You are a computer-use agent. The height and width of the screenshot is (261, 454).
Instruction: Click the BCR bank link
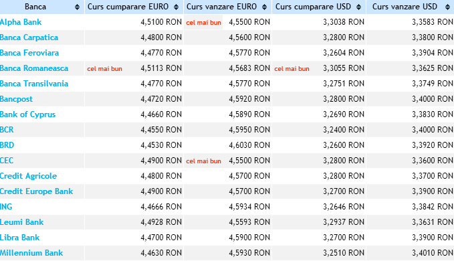coord(7,130)
